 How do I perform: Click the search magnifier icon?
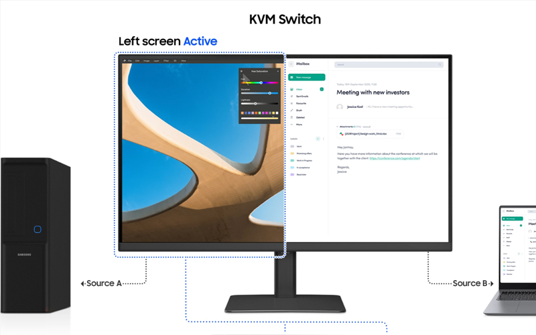[x=440, y=64]
